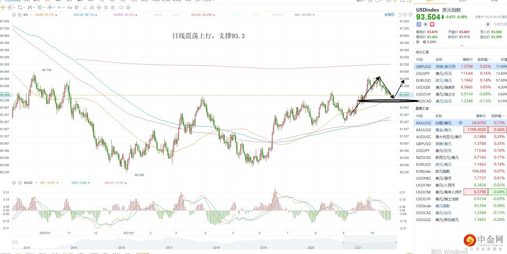Select the eraser tool in drawing toolbar
The image size is (507, 254).
point(85,7)
